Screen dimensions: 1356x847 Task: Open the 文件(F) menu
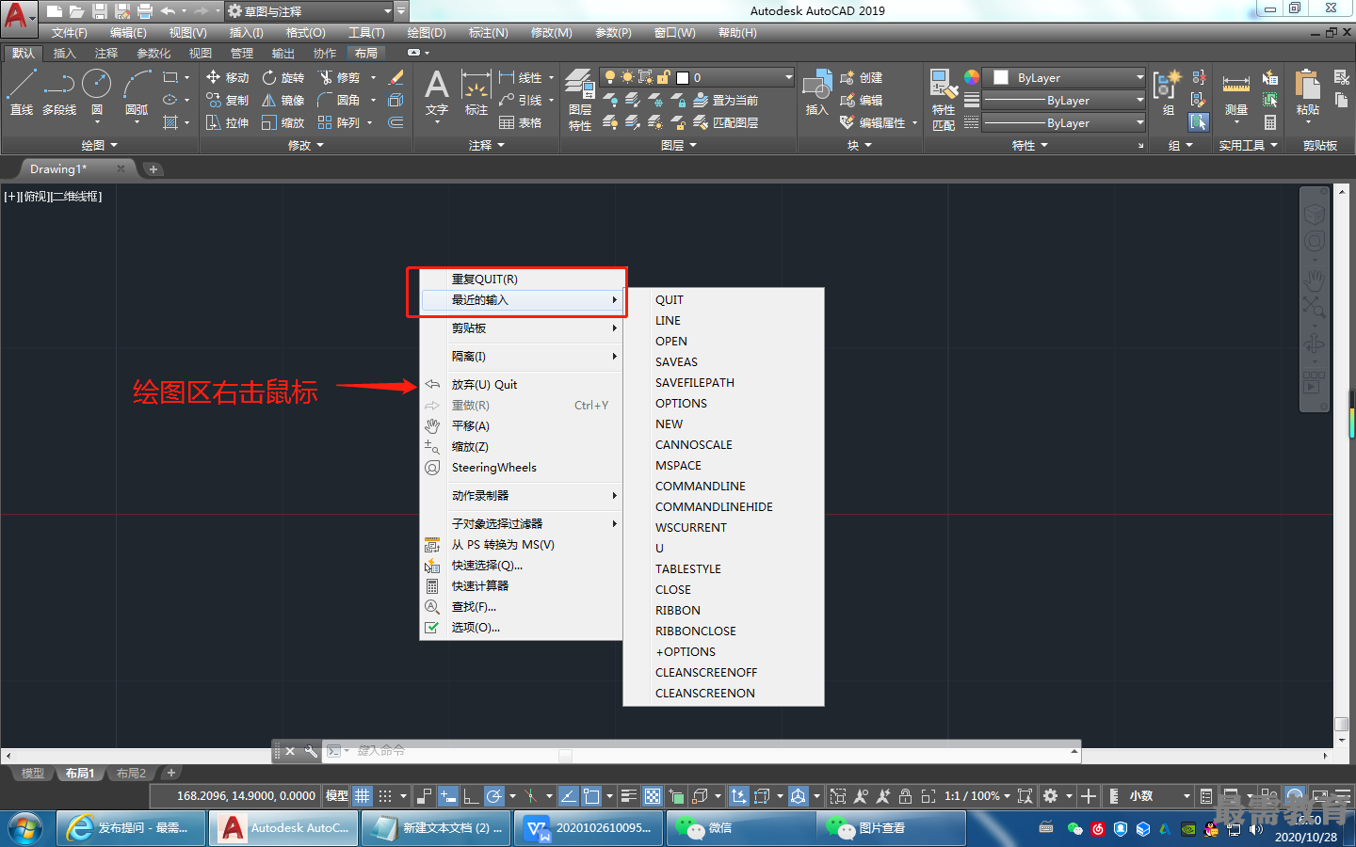coord(70,32)
